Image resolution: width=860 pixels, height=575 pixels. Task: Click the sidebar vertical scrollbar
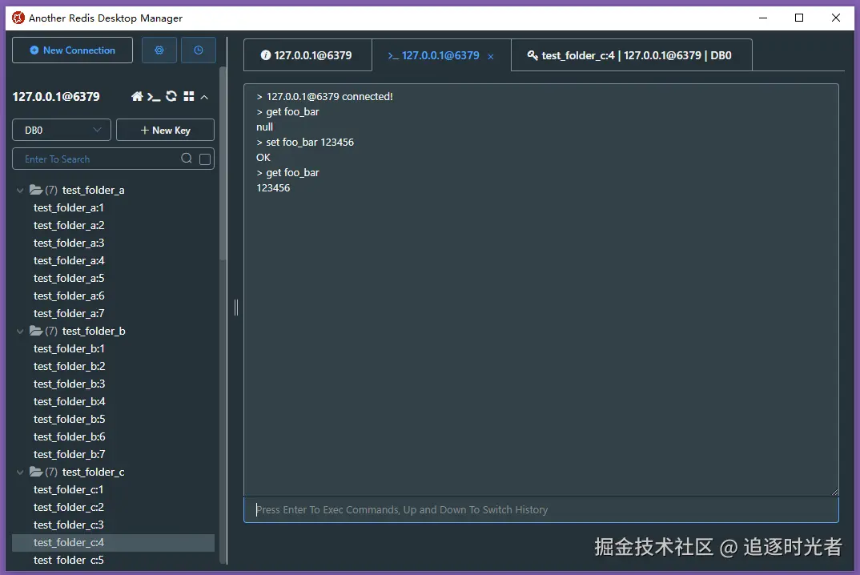coord(223,163)
